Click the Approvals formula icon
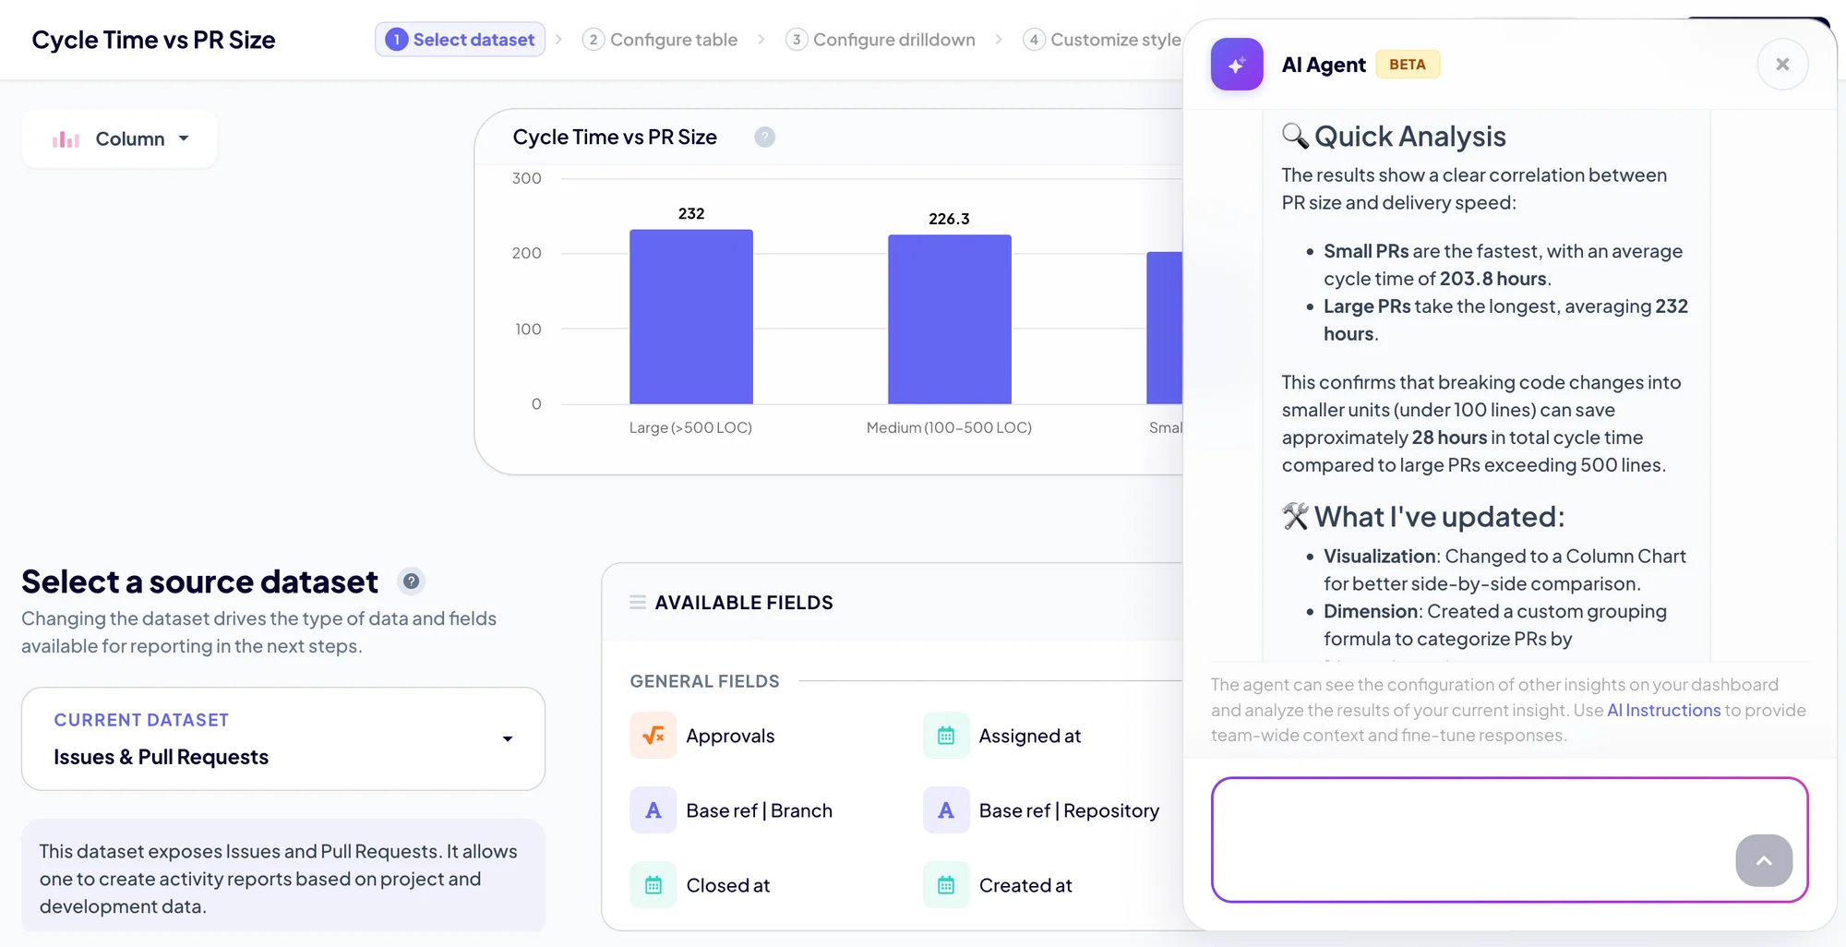The image size is (1846, 947). tap(653, 736)
